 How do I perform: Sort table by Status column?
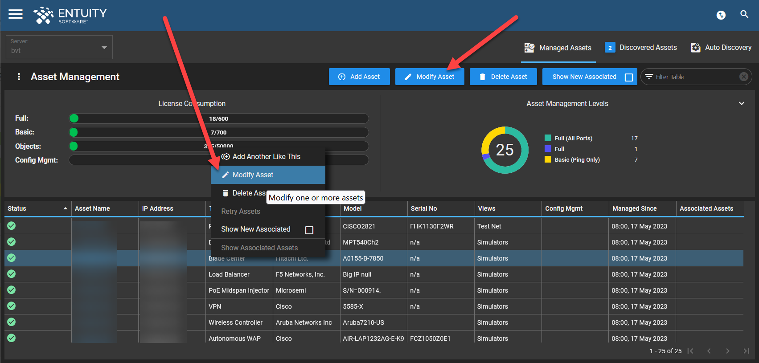coord(38,208)
